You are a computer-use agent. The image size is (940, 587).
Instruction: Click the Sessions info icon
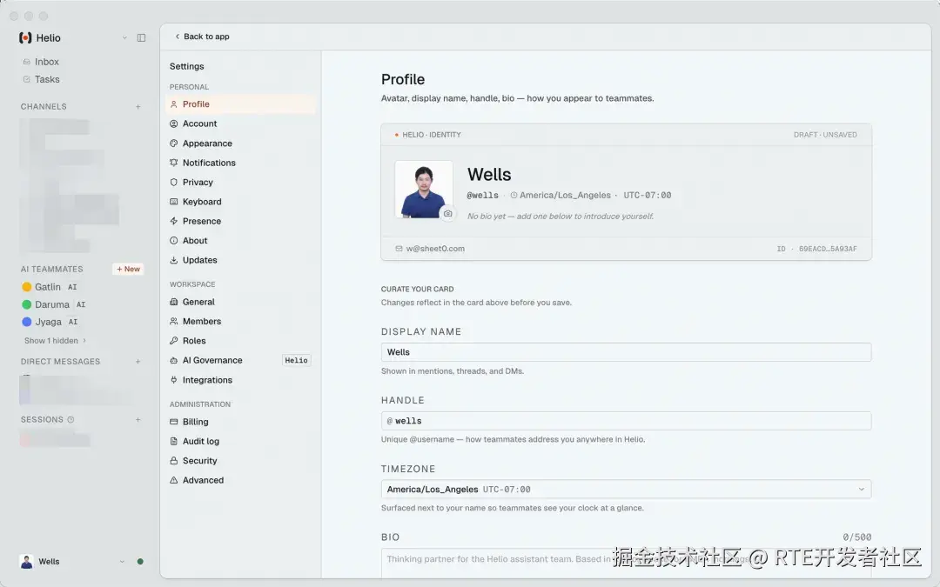(x=70, y=420)
